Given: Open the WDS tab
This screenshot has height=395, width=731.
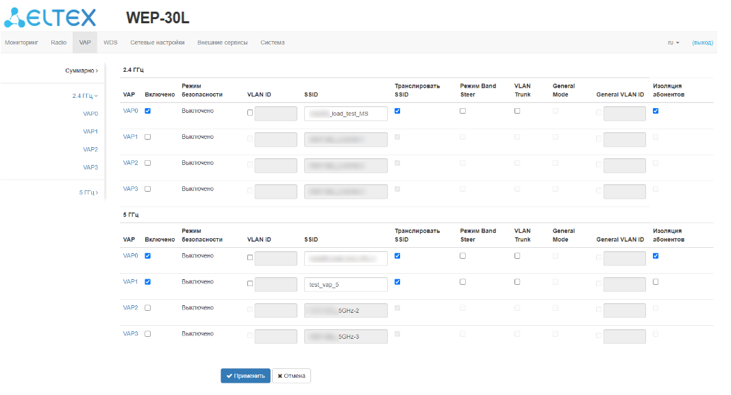Looking at the screenshot, I should (110, 42).
